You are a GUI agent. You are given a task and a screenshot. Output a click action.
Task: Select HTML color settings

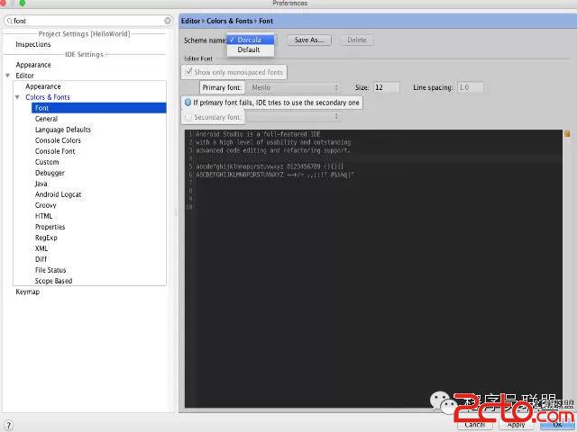coord(44,216)
